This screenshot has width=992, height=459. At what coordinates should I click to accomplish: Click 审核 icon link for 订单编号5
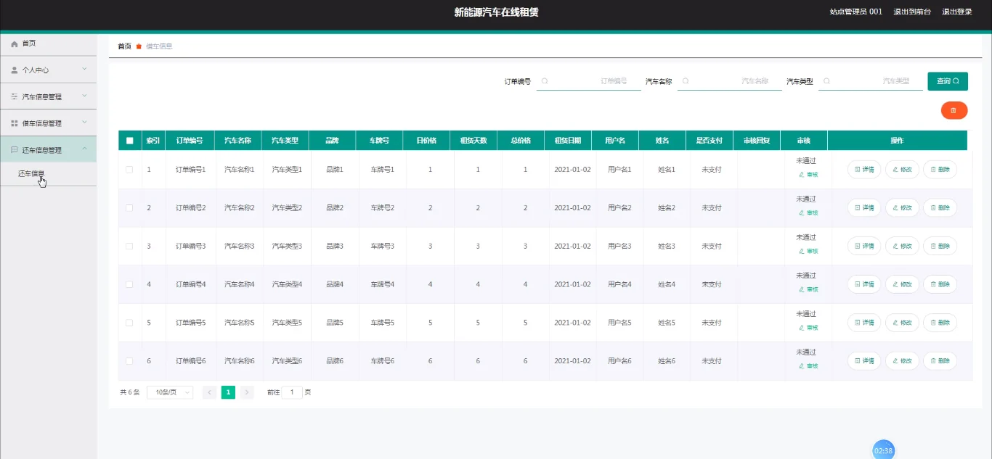pos(808,328)
